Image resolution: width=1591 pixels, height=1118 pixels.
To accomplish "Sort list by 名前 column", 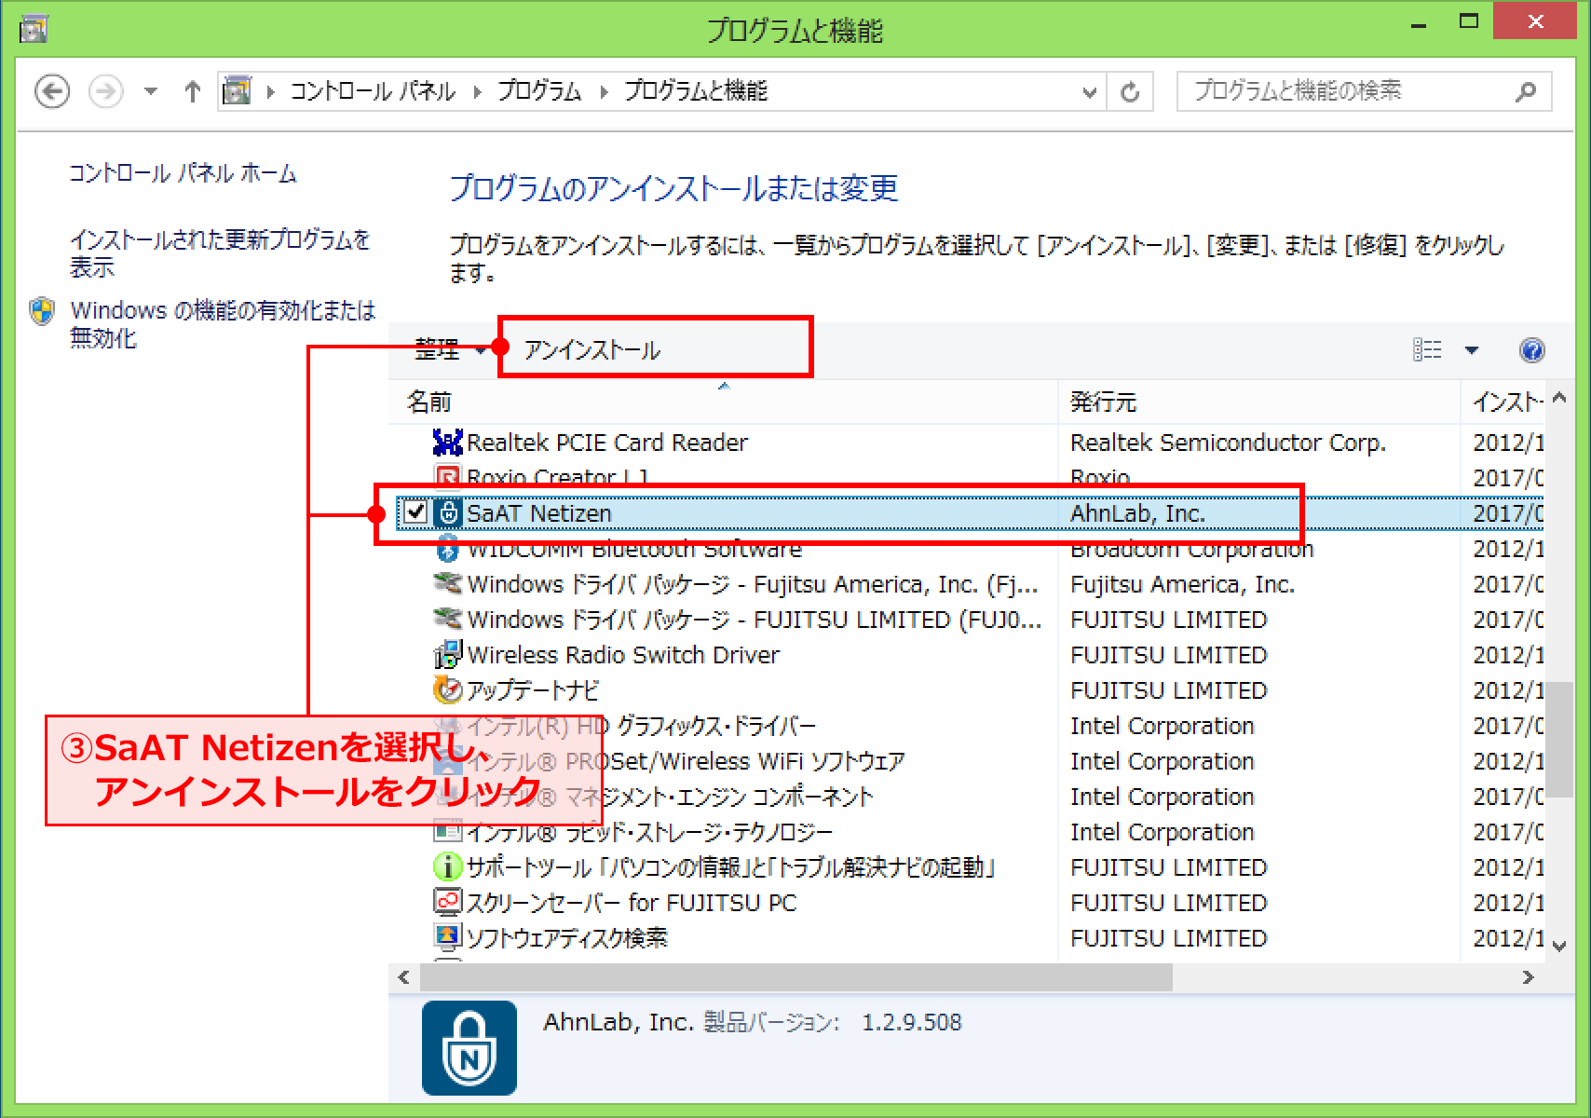I will [x=723, y=402].
